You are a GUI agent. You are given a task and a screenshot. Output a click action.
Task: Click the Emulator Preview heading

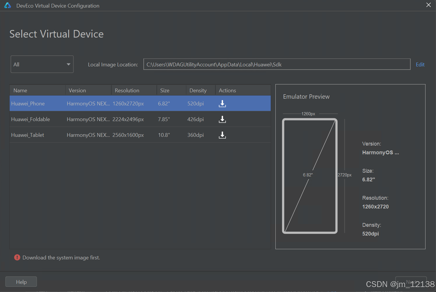306,97
